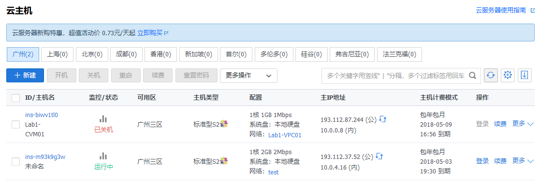Click IP switch icon next to 193.112.37.52

379,156
